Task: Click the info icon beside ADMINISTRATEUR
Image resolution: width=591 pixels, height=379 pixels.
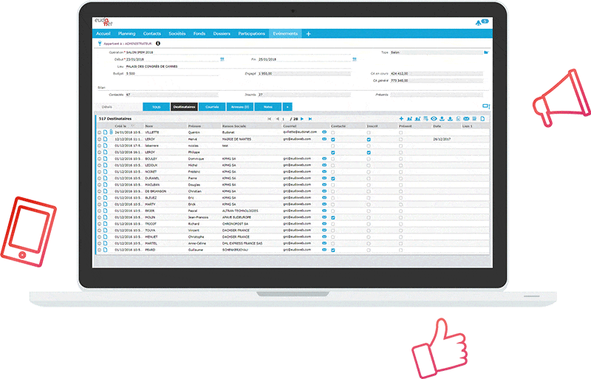Action: pos(158,44)
